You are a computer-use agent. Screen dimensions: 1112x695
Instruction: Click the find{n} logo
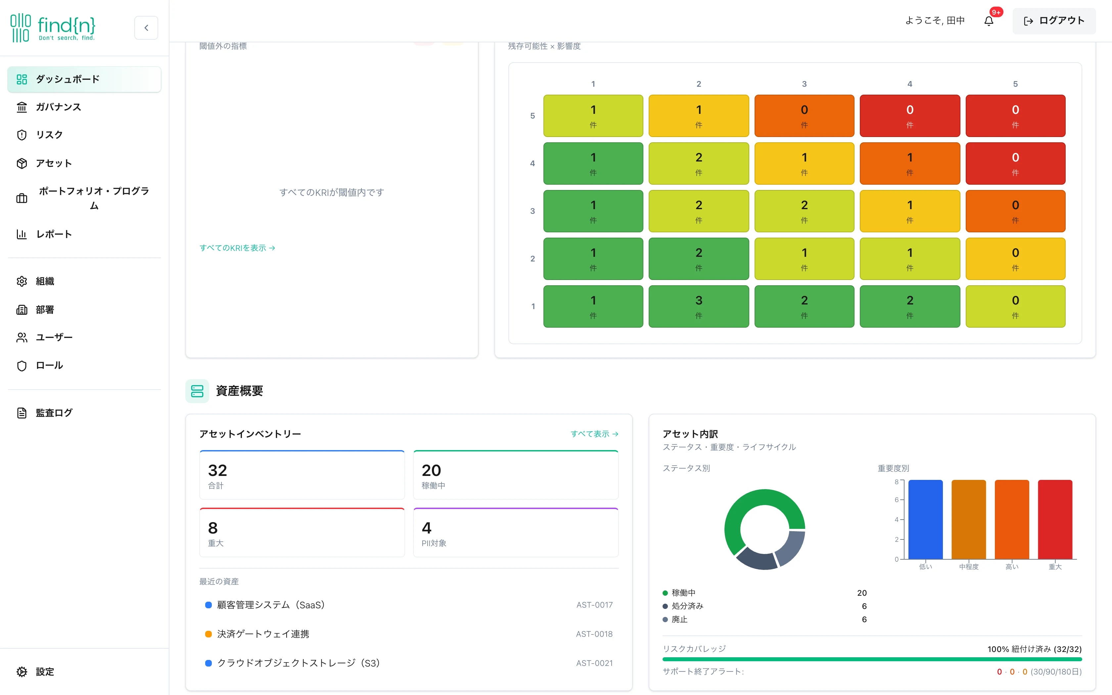[x=53, y=27]
